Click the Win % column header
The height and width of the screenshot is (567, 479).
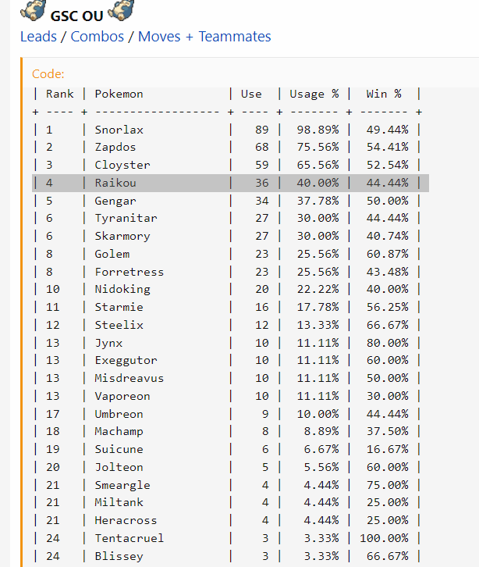384,94
